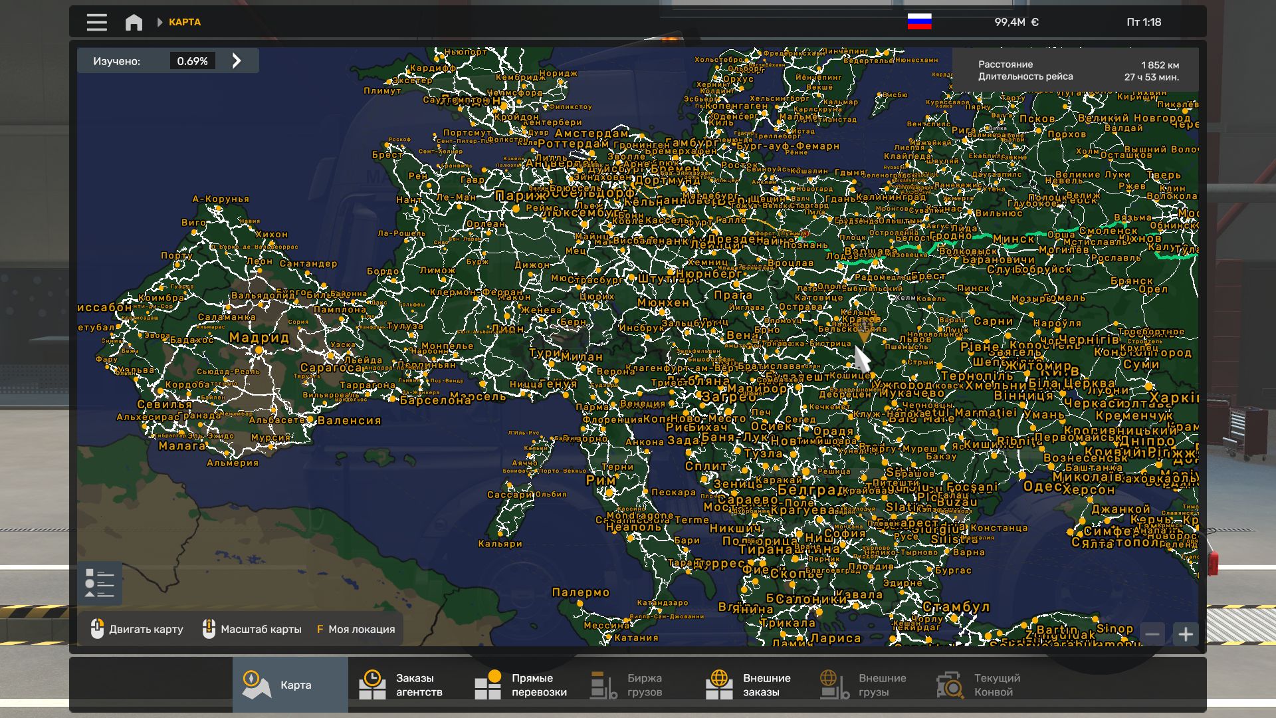Click Севилья city label on map
Viewport: 1276px width, 718px height.
coord(164,404)
